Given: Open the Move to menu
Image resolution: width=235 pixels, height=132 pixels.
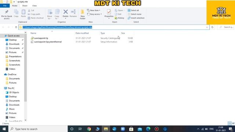Looking at the screenshot, I should click(x=50, y=14).
